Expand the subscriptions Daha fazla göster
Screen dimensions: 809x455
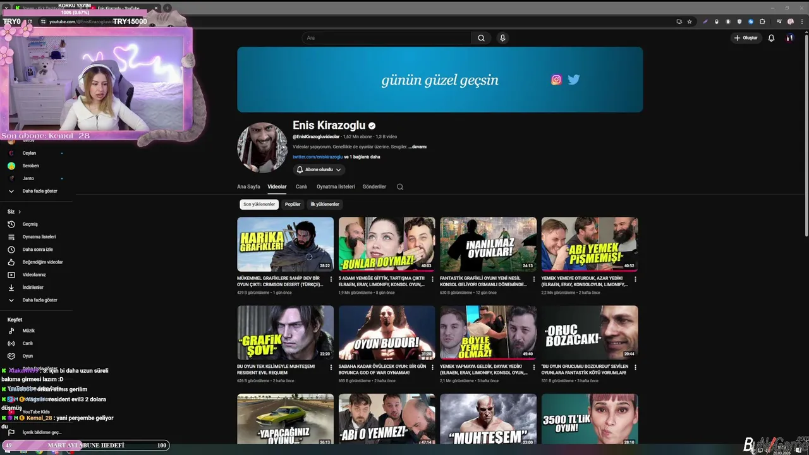point(39,191)
